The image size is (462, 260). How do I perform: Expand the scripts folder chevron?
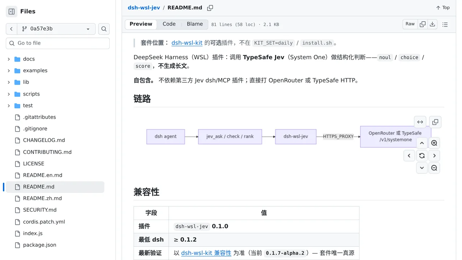click(x=9, y=94)
